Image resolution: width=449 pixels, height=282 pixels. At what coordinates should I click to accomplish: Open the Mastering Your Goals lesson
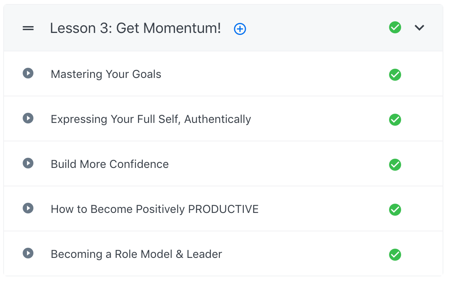(x=106, y=74)
